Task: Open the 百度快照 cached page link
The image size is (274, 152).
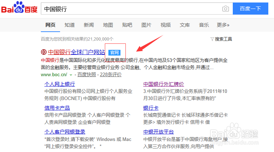Action: click(x=87, y=75)
